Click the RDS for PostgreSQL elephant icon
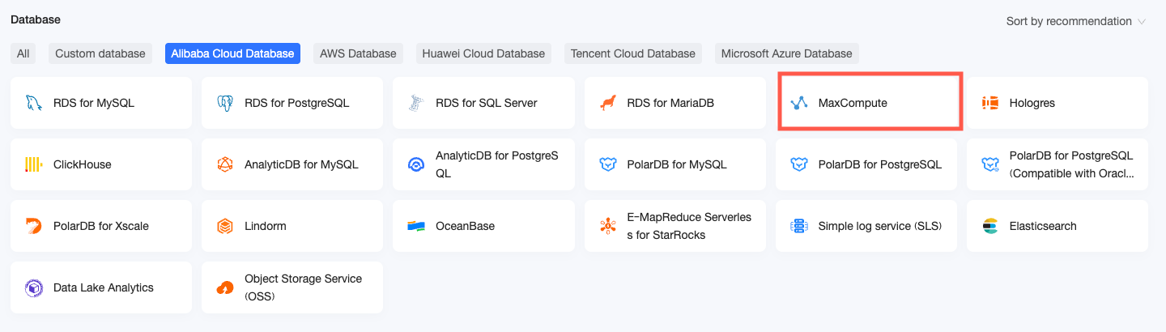Image resolution: width=1166 pixels, height=332 pixels. pos(225,103)
